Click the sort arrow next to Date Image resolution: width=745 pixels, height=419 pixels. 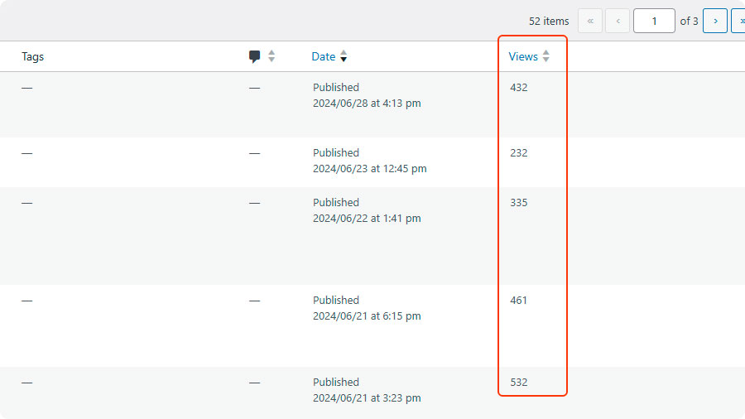344,56
